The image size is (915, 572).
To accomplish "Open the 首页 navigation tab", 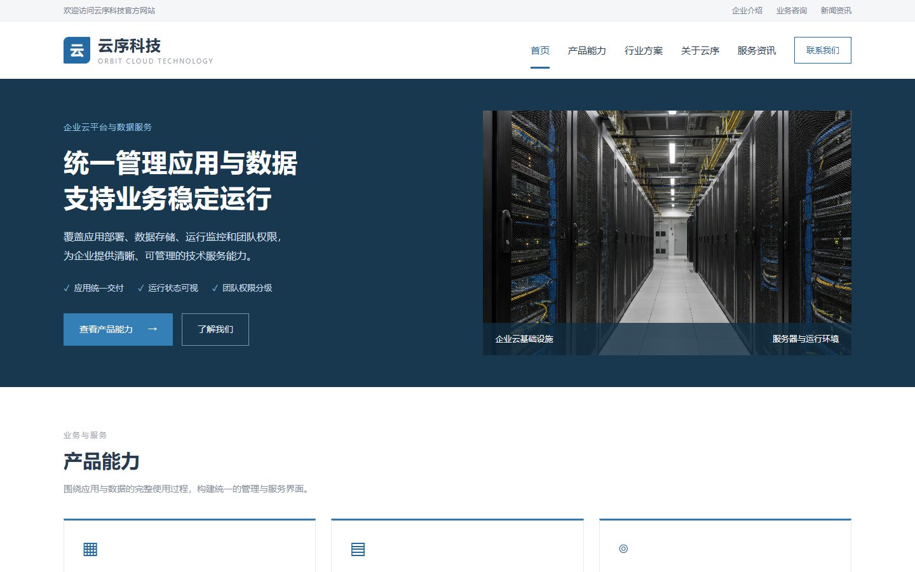I will pos(540,50).
